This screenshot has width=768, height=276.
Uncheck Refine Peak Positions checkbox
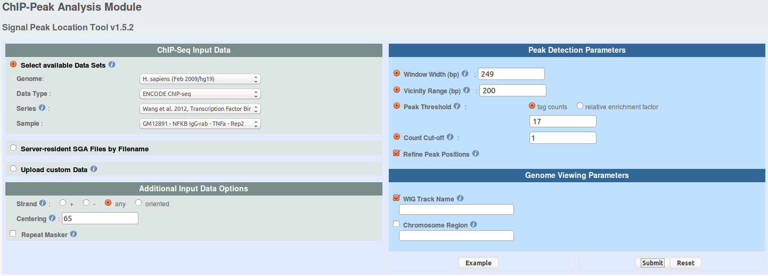tap(396, 153)
